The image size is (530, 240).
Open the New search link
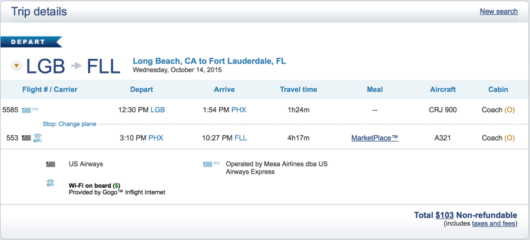pyautogui.click(x=499, y=11)
